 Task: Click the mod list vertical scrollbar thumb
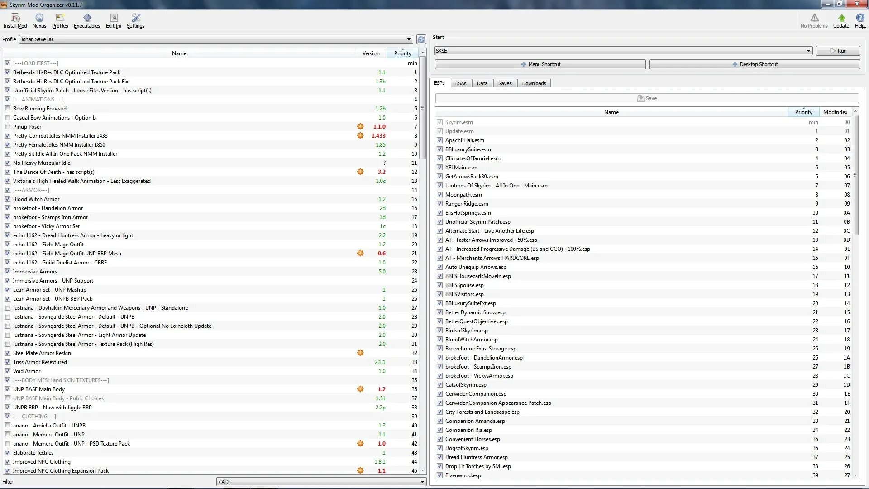(423, 108)
